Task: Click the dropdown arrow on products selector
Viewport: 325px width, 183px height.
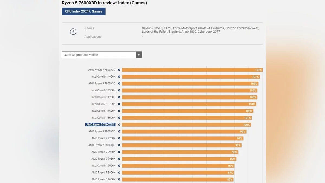Action: click(x=139, y=55)
